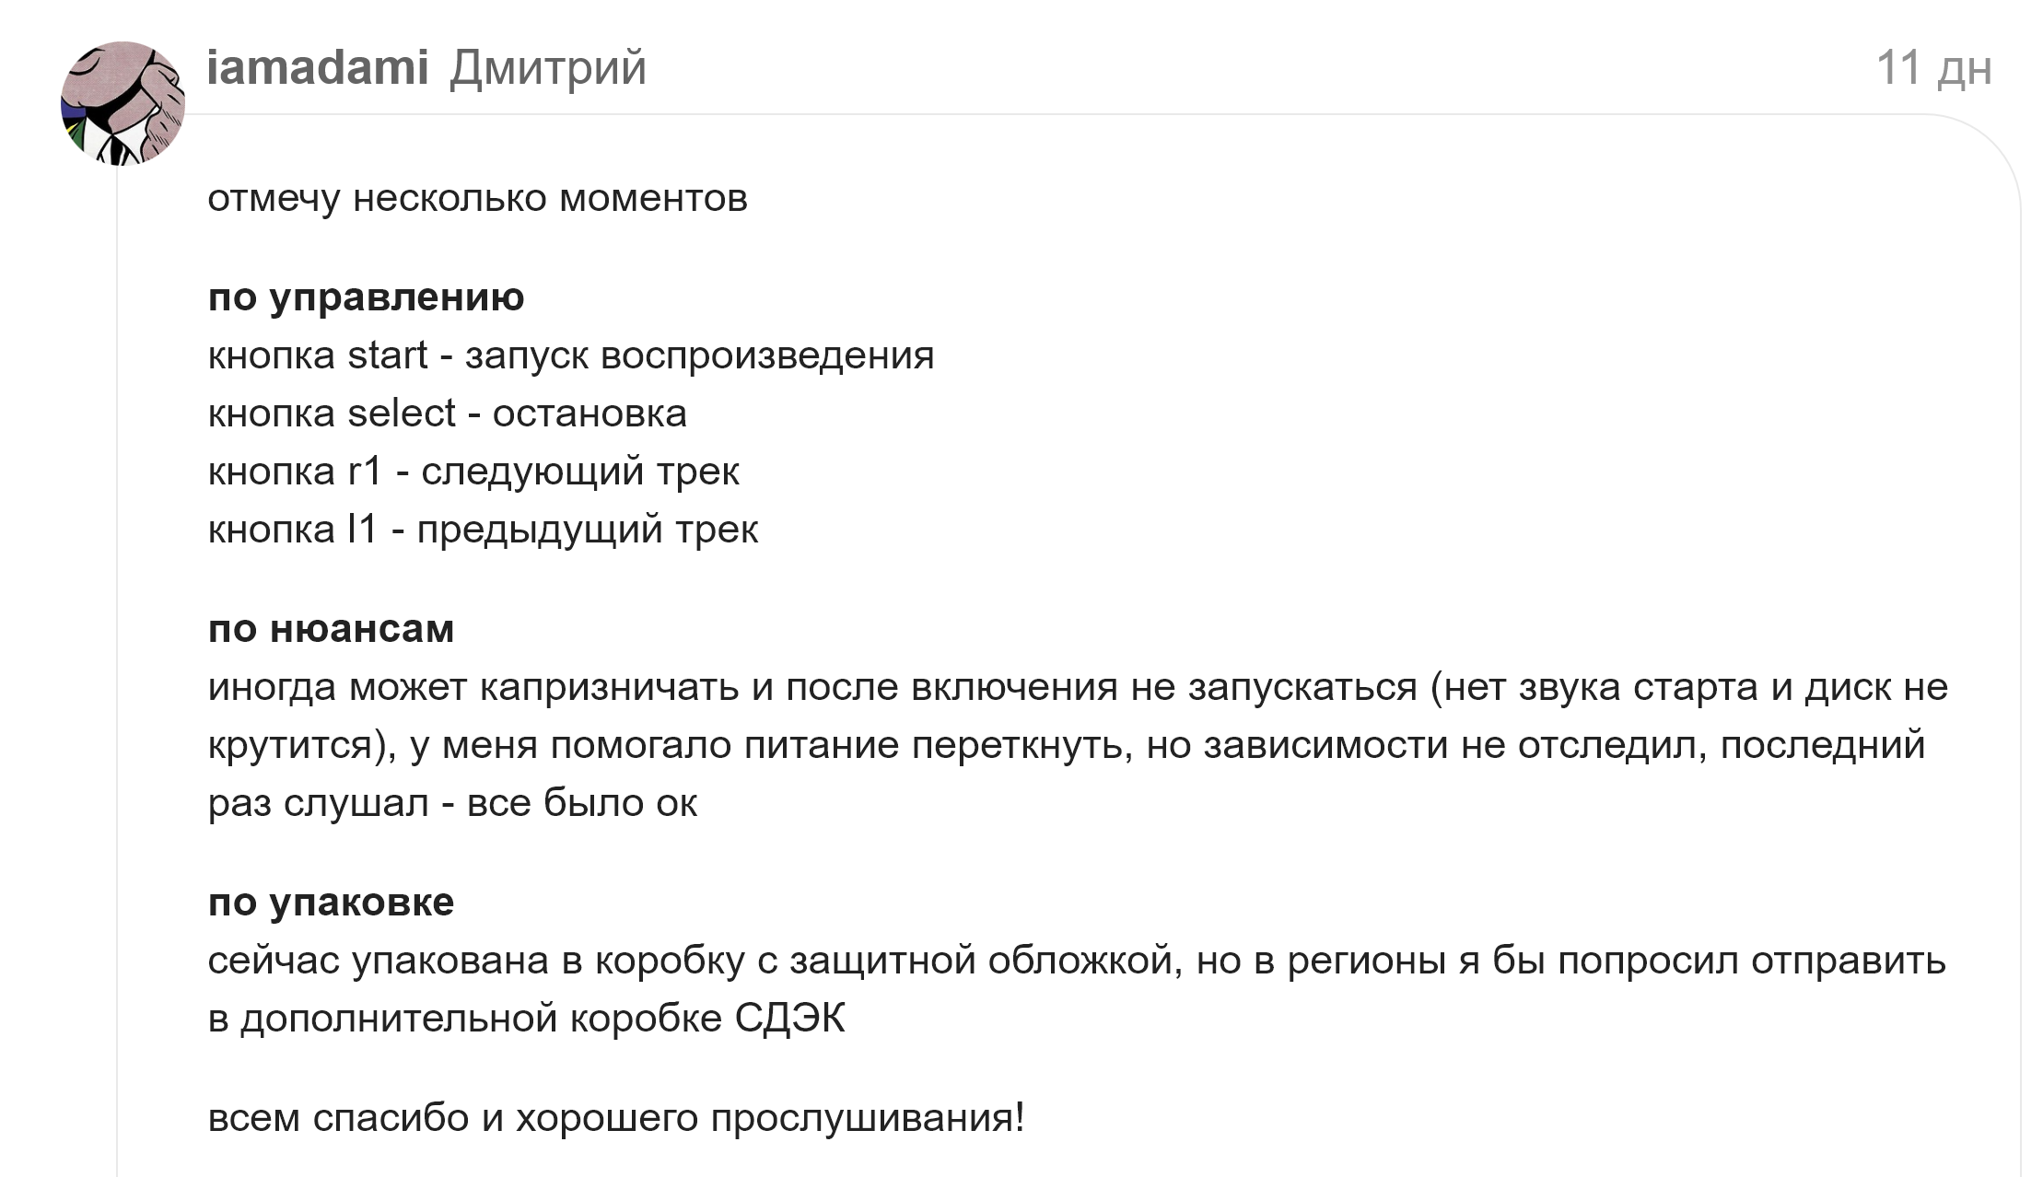Click the intro line 'отмечу несколько моментов'
This screenshot has width=2043, height=1177.
click(x=477, y=199)
